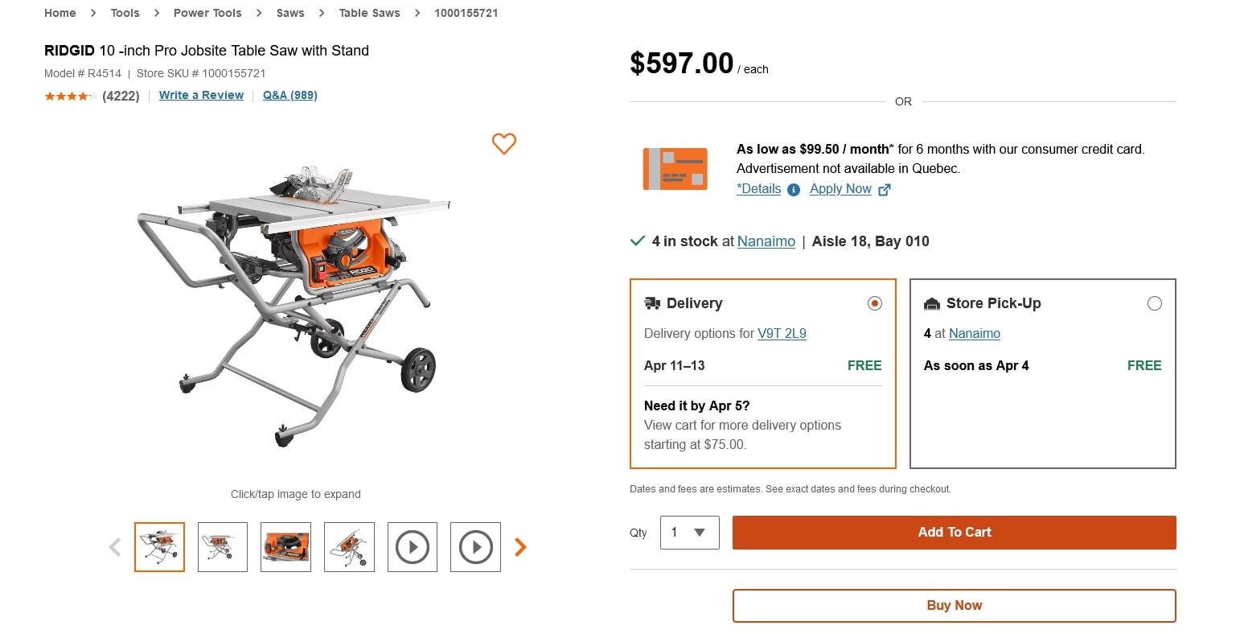Select the boxed saw packaging thumbnail
Viewport: 1240px width, 634px height.
(x=285, y=547)
